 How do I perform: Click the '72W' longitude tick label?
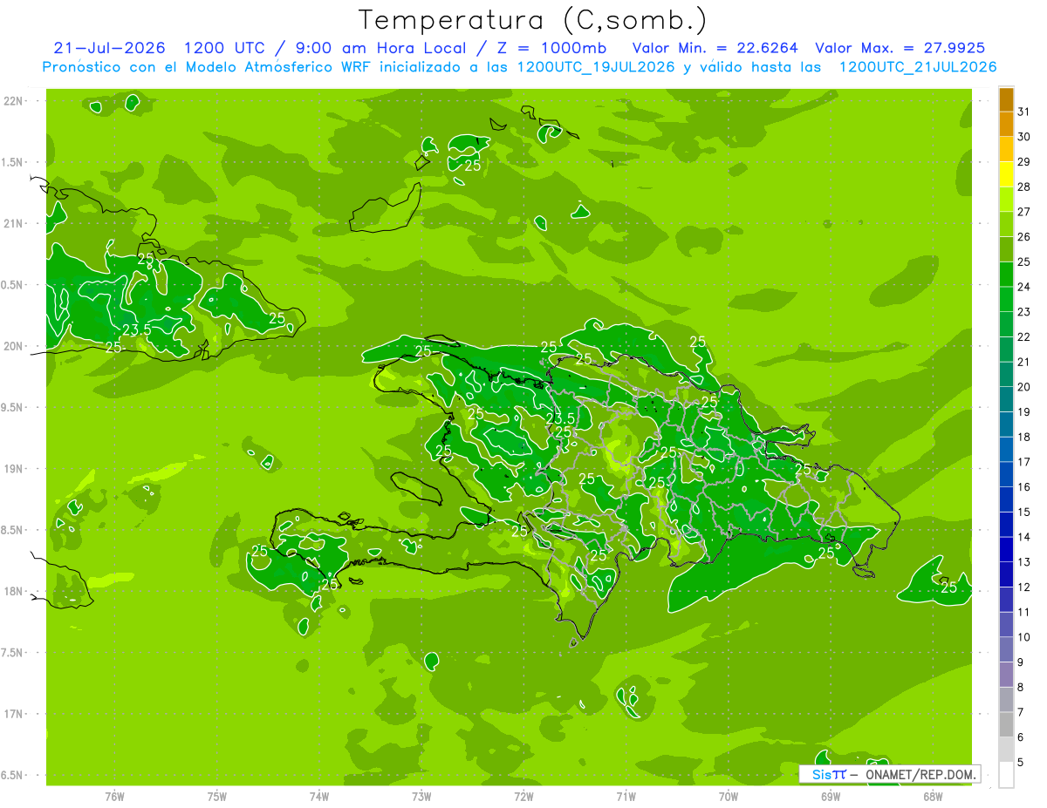click(x=523, y=796)
